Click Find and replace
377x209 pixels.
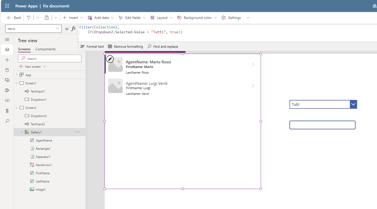(x=163, y=46)
